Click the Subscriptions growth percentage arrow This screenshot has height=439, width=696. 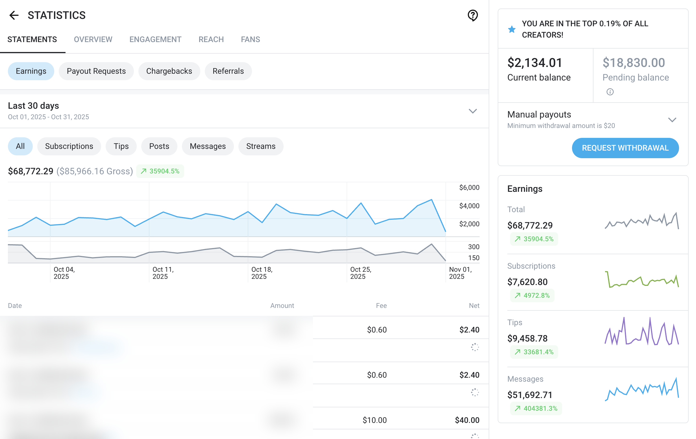(x=517, y=295)
